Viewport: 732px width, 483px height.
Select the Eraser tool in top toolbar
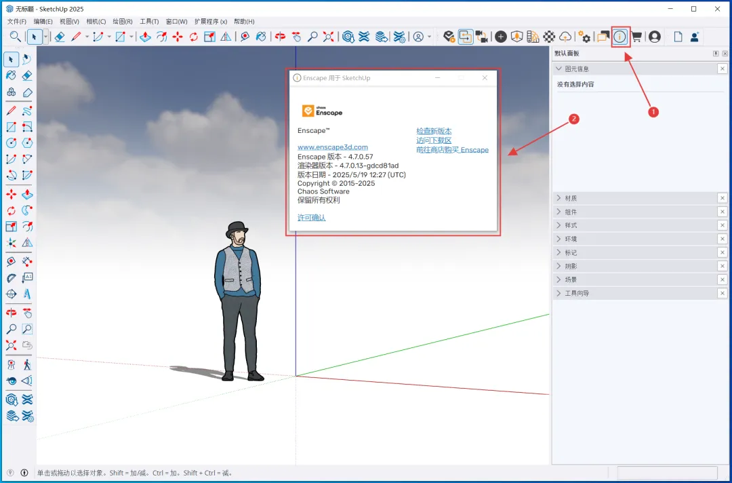tap(59, 37)
